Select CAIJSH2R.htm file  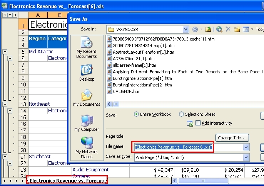(124, 92)
